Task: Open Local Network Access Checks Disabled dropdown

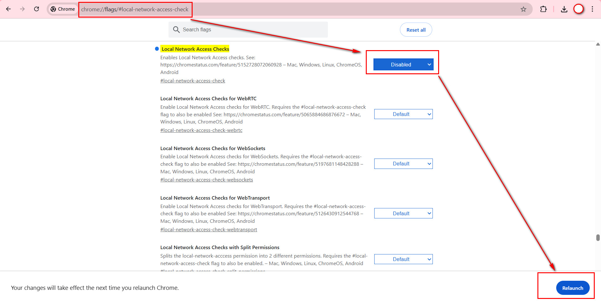Action: [x=403, y=65]
